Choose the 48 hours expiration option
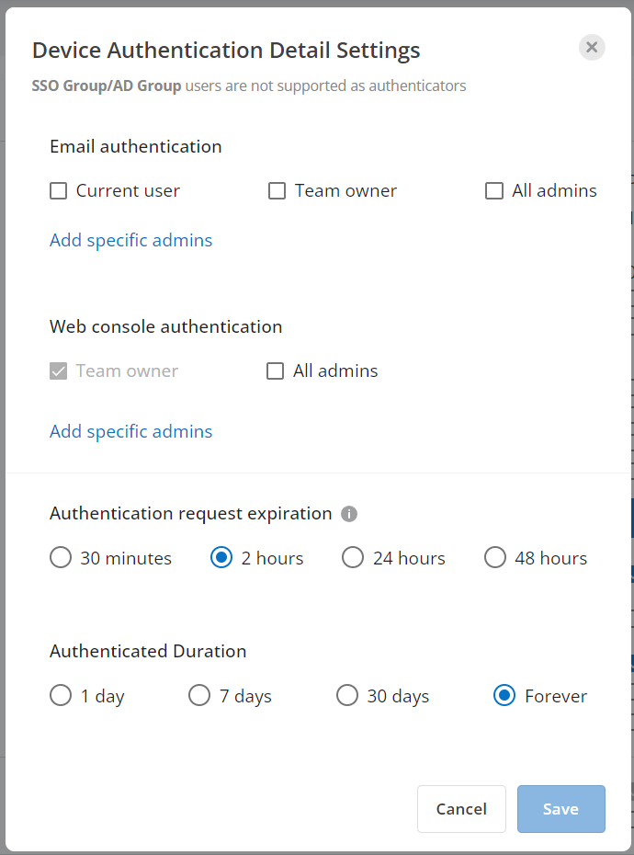This screenshot has width=634, height=855. pyautogui.click(x=495, y=557)
